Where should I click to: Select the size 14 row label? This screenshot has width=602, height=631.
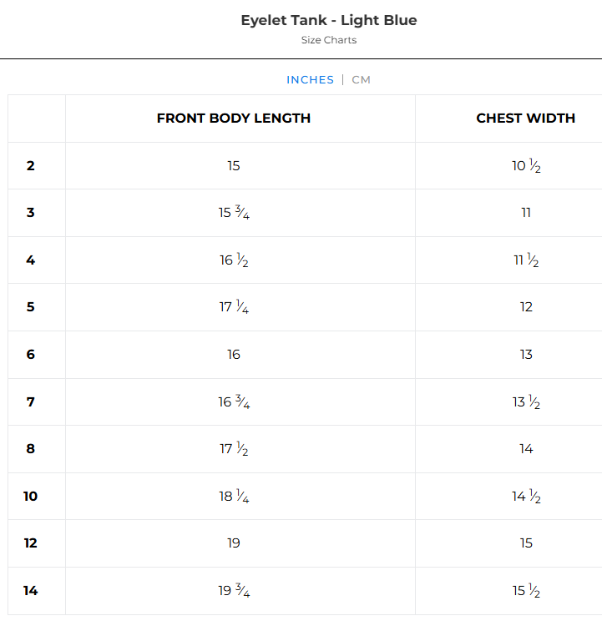31,591
